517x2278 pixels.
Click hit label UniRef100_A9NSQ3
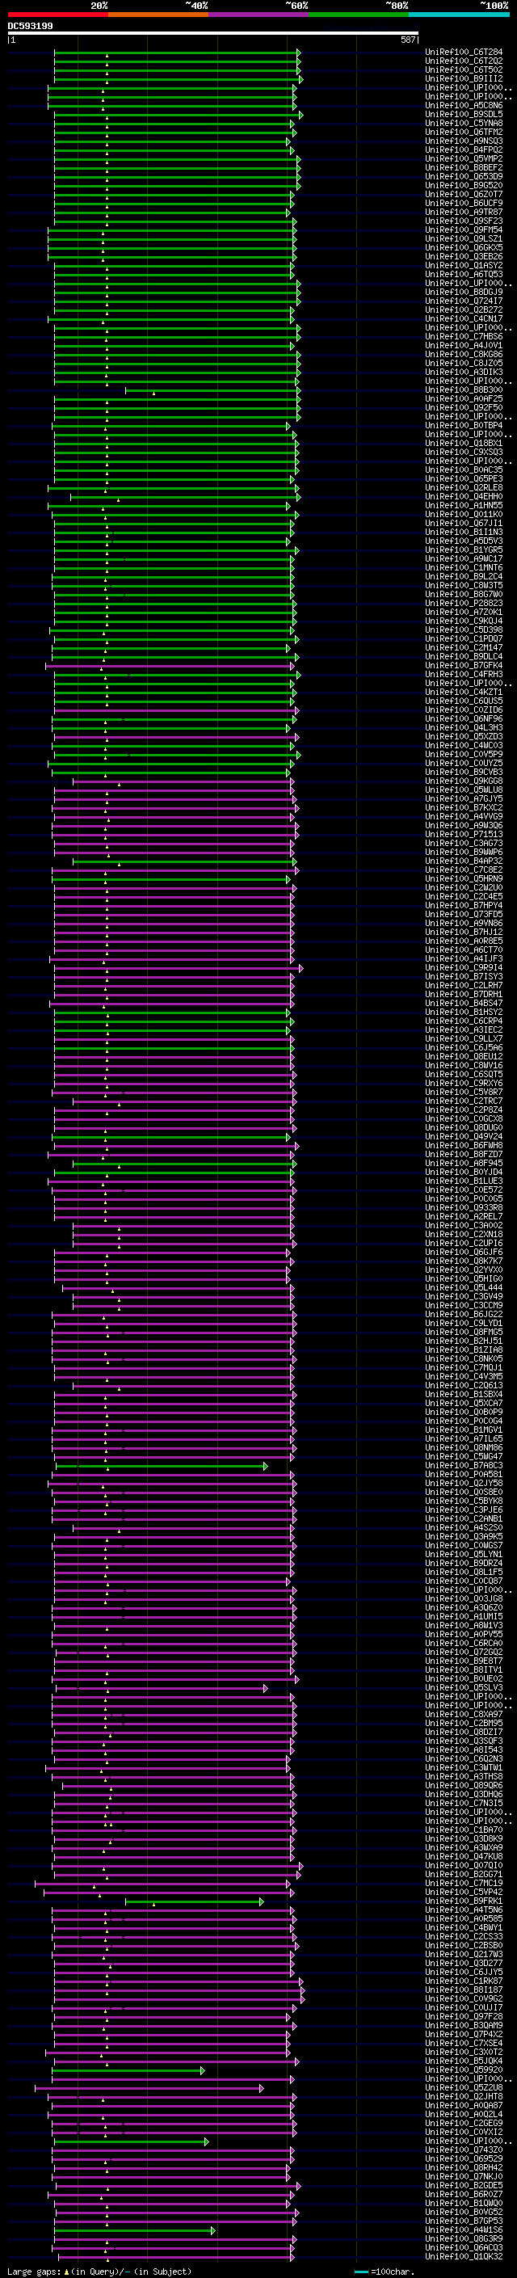(x=464, y=141)
